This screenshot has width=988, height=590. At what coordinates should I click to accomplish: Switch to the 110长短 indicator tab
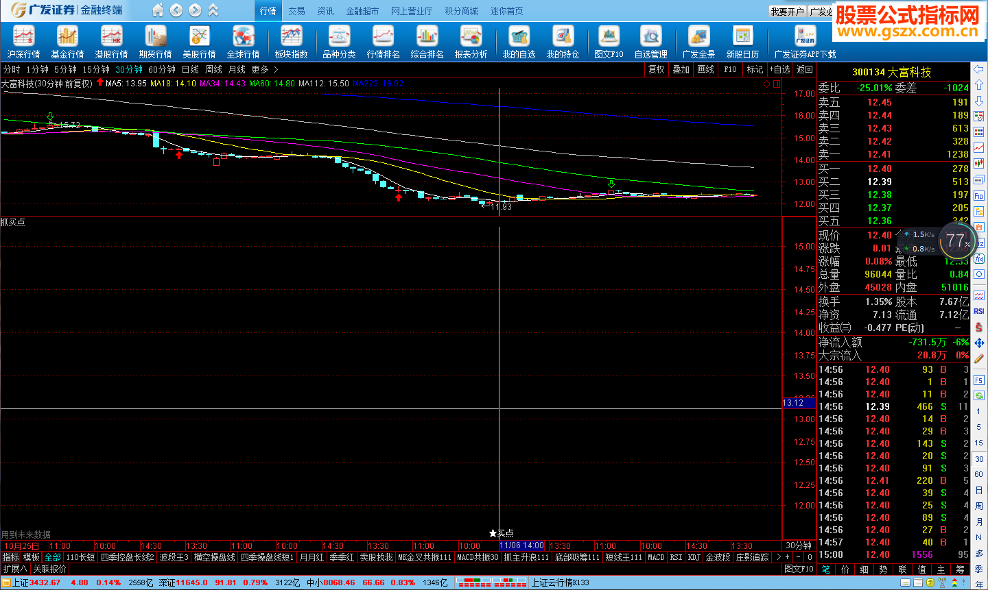(80, 557)
